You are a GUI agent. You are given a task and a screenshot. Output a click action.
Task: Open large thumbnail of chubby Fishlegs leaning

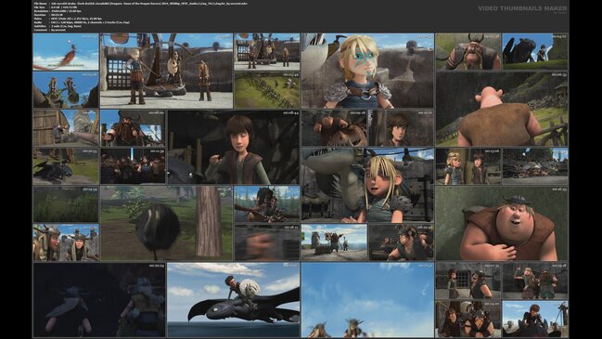pyautogui.click(x=502, y=224)
